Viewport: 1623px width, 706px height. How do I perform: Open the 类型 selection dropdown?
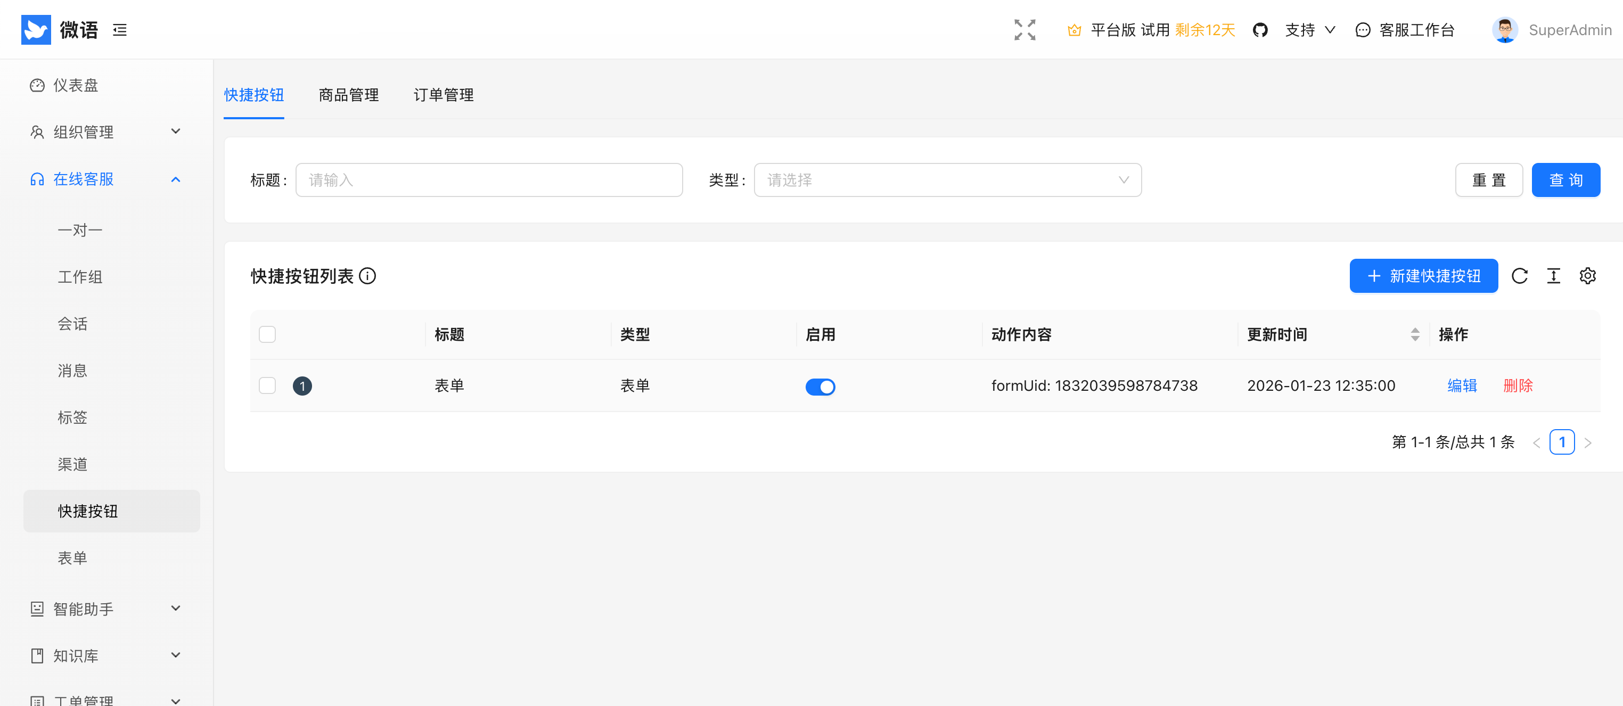948,180
